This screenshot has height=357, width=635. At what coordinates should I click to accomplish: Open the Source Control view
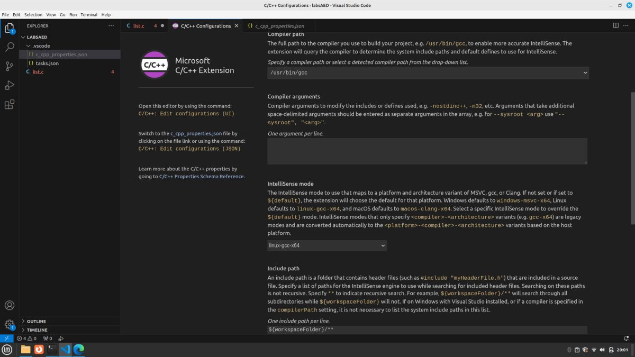point(10,66)
